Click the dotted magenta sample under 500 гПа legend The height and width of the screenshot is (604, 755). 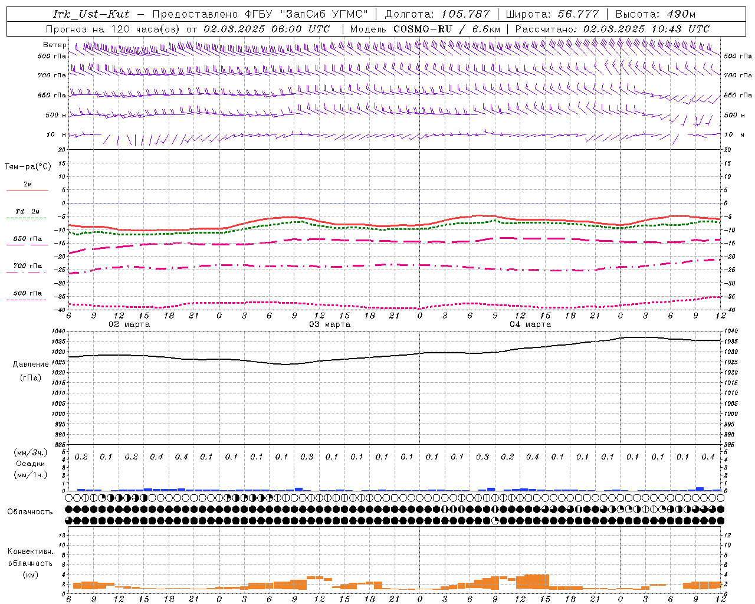point(26,300)
